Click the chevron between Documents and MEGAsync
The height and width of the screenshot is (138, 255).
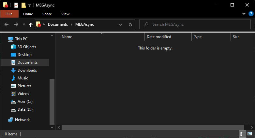point(71,24)
